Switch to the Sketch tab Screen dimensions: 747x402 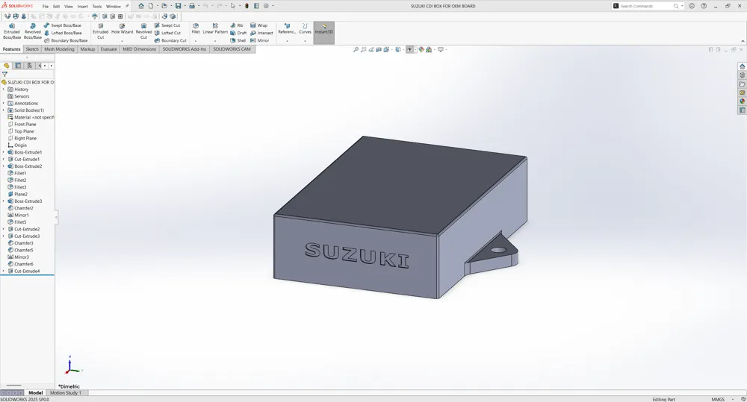point(32,49)
